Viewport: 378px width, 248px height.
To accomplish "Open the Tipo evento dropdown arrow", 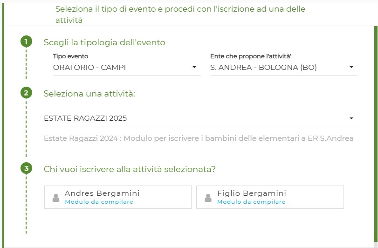I will pyautogui.click(x=194, y=67).
